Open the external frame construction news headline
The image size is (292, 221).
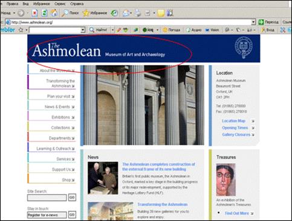[158, 167]
